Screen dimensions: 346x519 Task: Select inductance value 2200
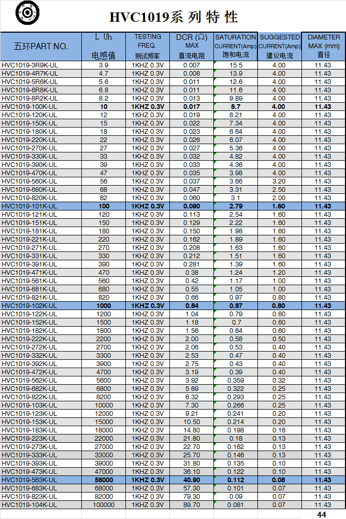pyautogui.click(x=104, y=339)
